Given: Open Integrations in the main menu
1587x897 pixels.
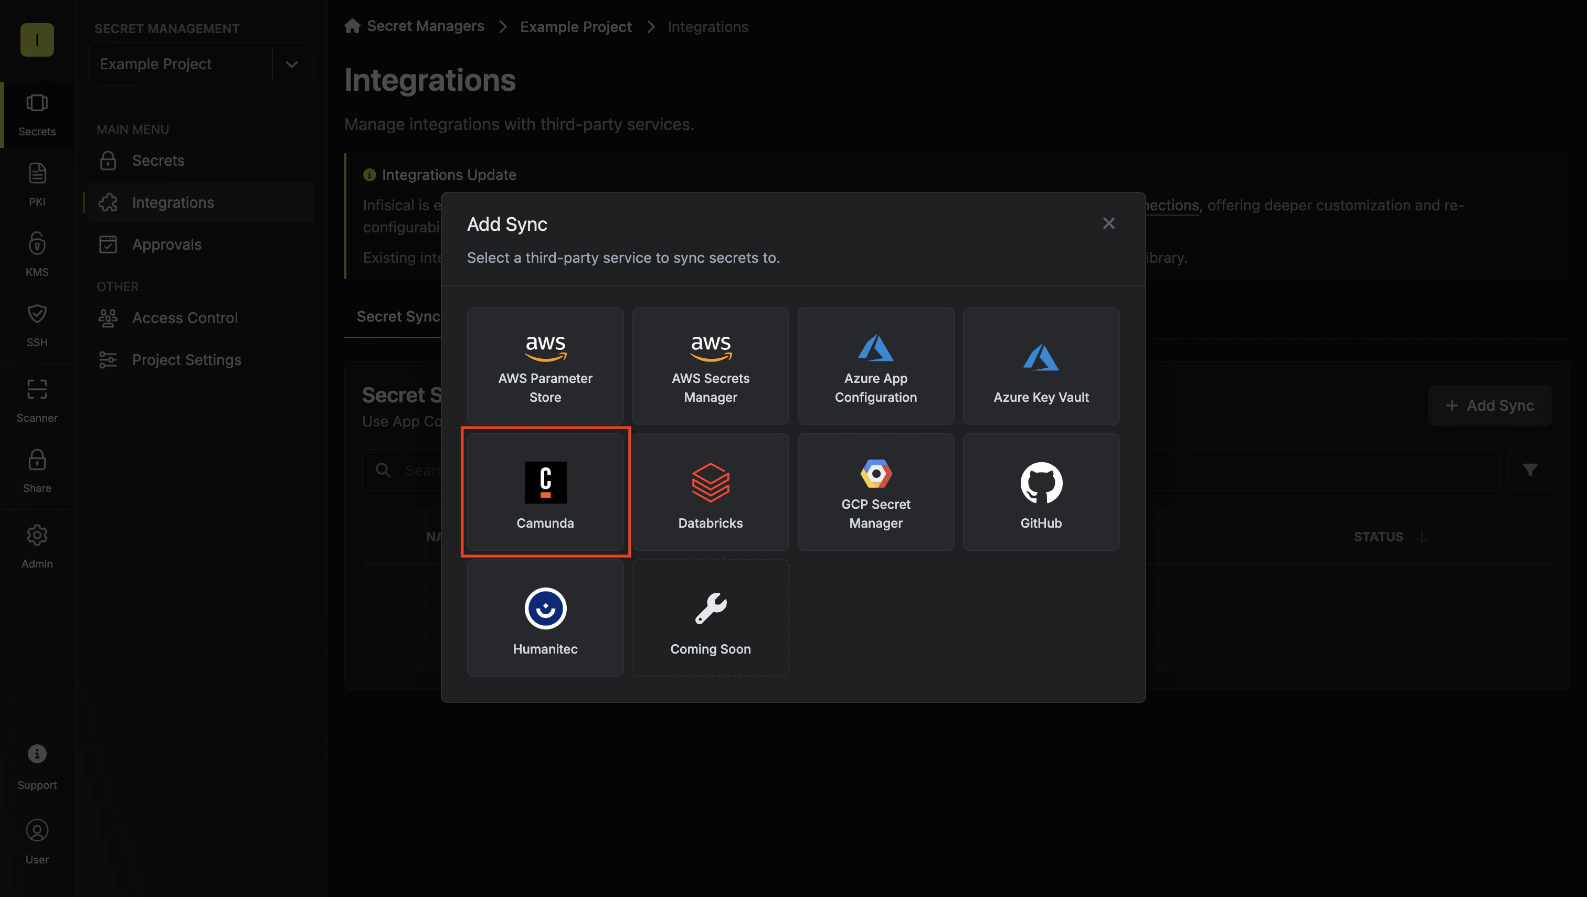Looking at the screenshot, I should click(201, 202).
